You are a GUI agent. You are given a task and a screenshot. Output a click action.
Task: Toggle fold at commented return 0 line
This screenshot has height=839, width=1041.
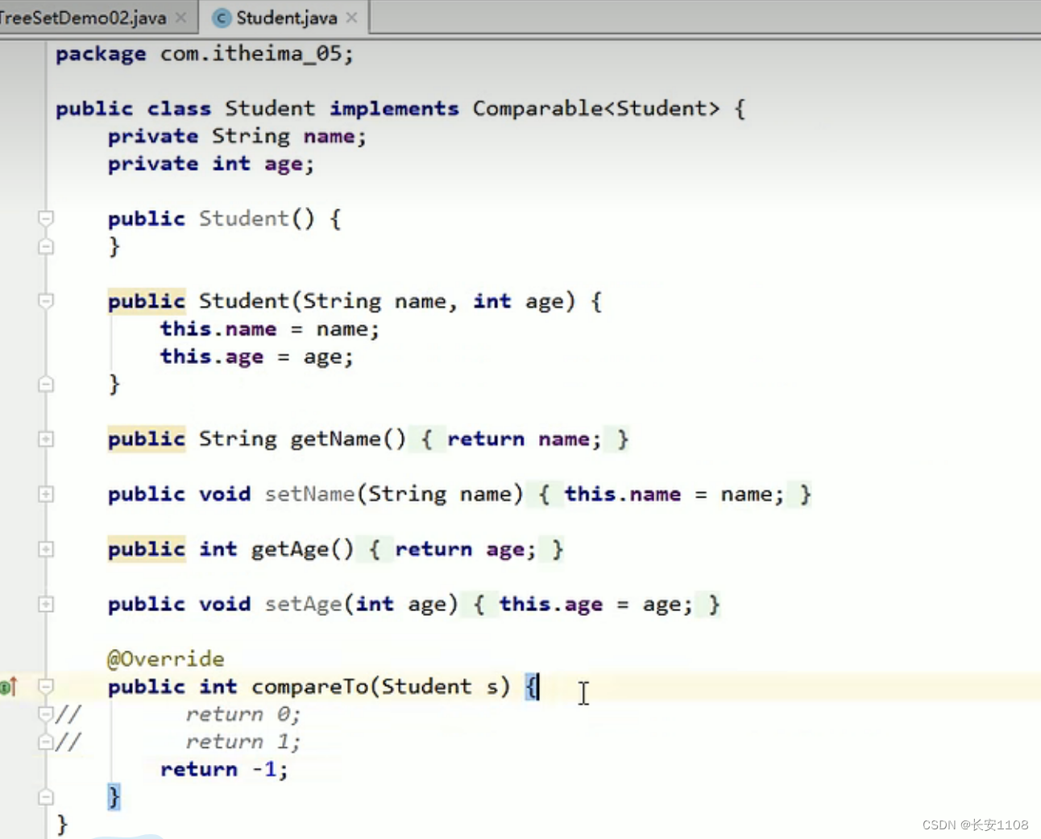click(46, 714)
